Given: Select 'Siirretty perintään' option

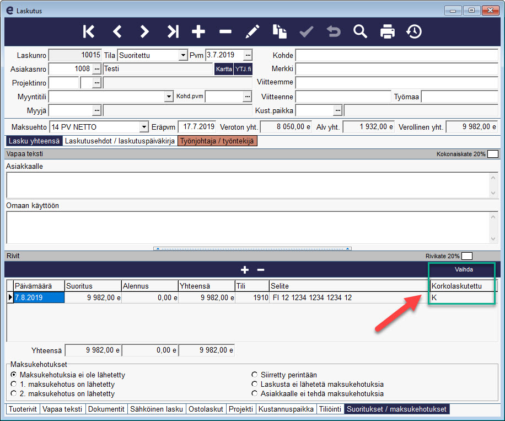Looking at the screenshot, I should point(255,375).
